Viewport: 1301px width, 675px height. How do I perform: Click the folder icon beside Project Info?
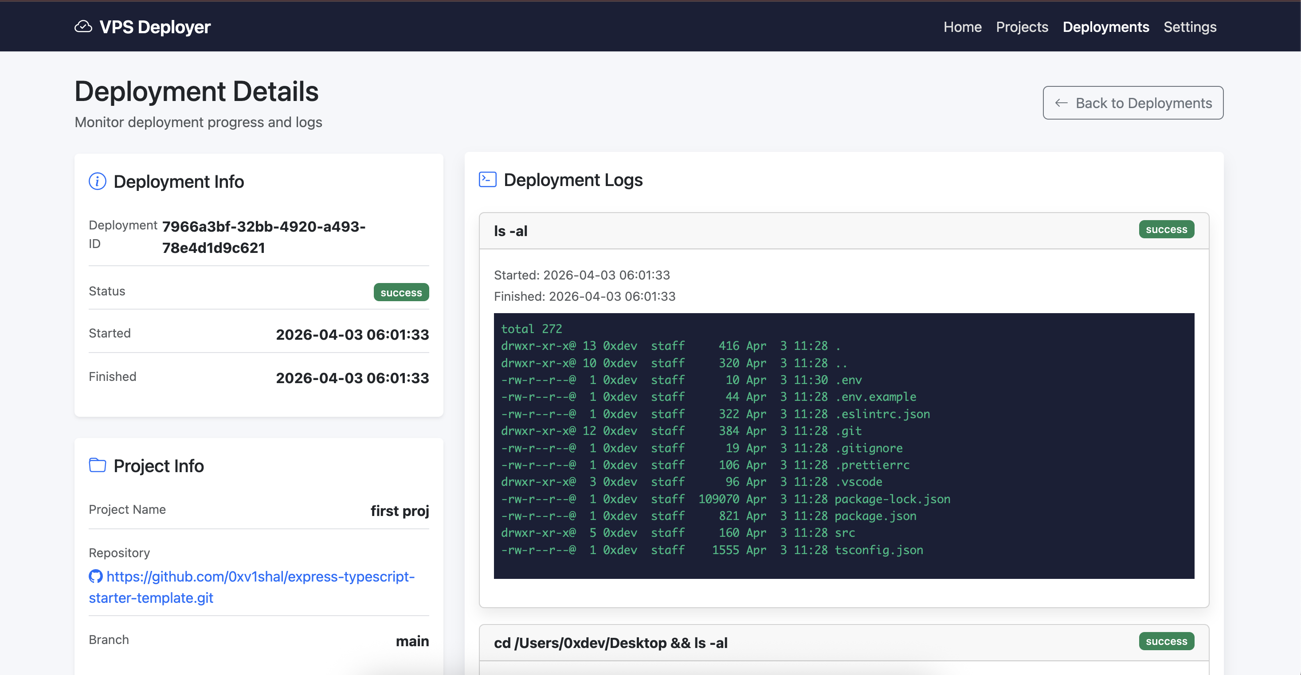pyautogui.click(x=97, y=465)
